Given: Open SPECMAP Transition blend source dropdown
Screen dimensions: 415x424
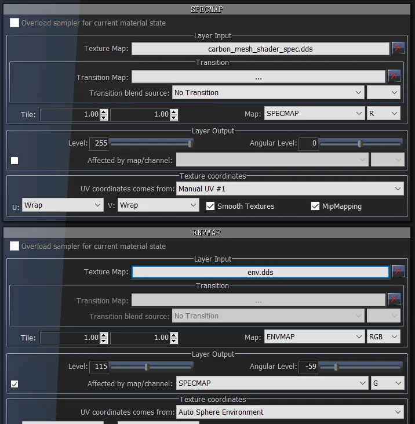Looking at the screenshot, I should [x=268, y=92].
